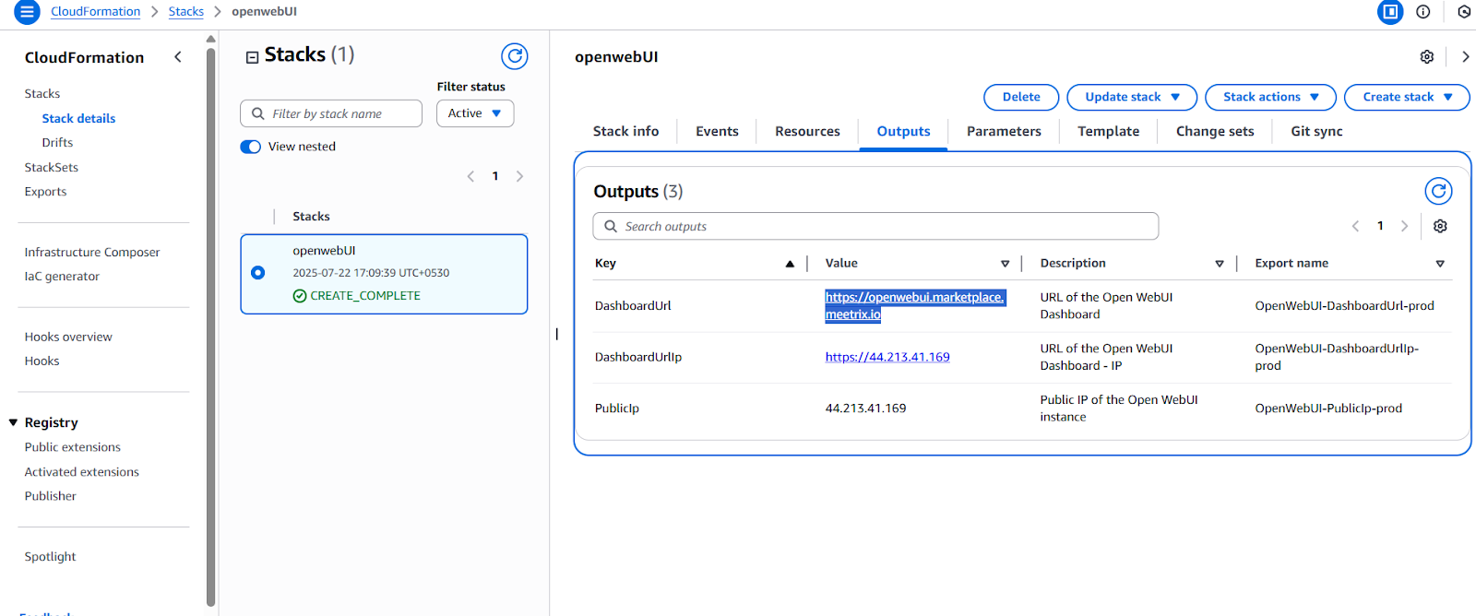Open Drifts in side navigation
Viewport: 1476px width, 616px height.
(x=57, y=143)
